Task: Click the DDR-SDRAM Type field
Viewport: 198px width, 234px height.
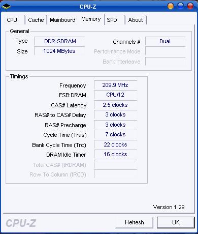Action: (x=59, y=41)
